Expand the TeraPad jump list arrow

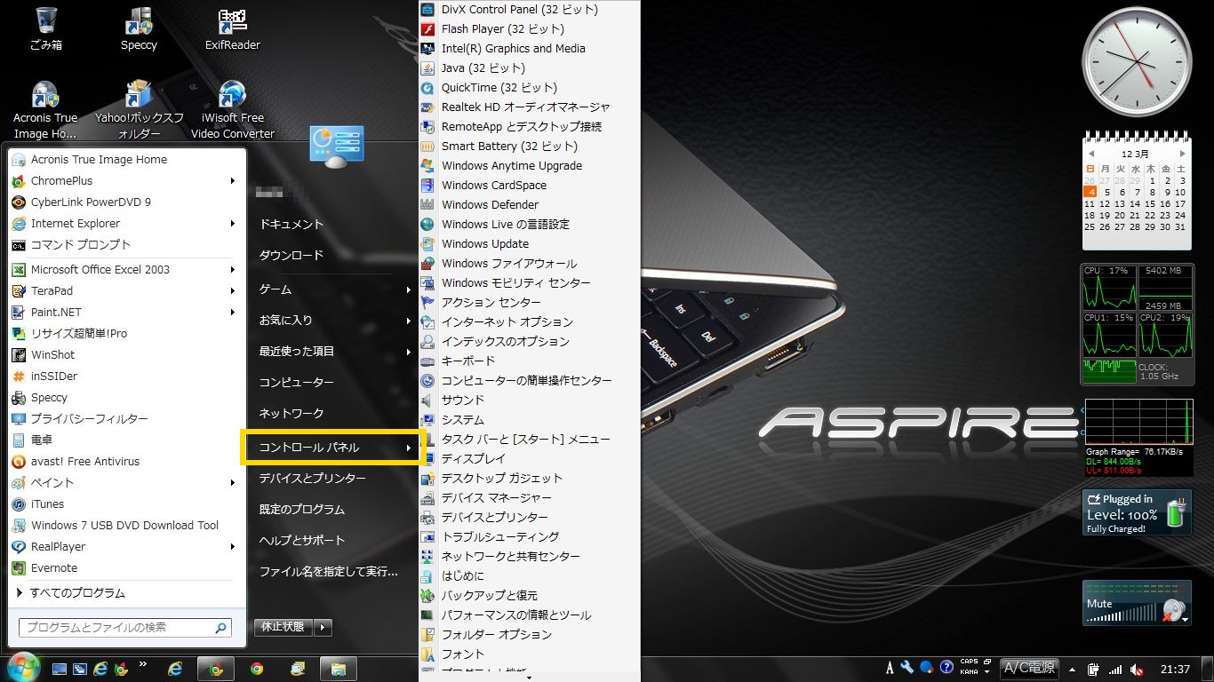(233, 290)
